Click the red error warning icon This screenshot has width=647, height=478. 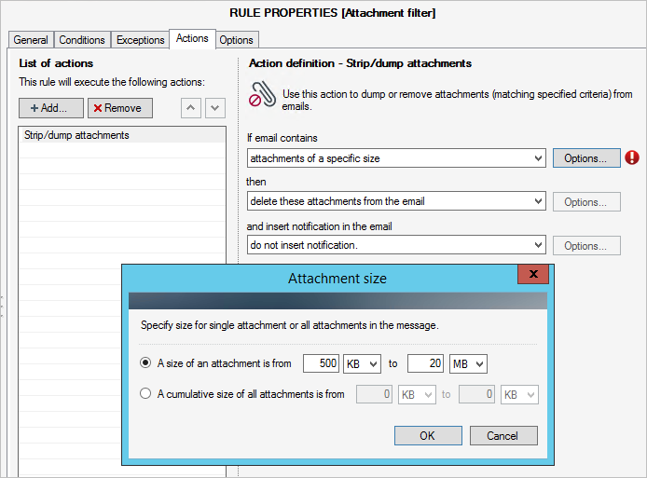[x=632, y=157]
